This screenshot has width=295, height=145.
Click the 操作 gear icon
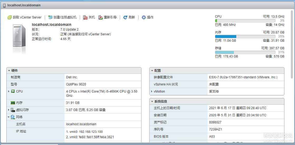click(144, 17)
